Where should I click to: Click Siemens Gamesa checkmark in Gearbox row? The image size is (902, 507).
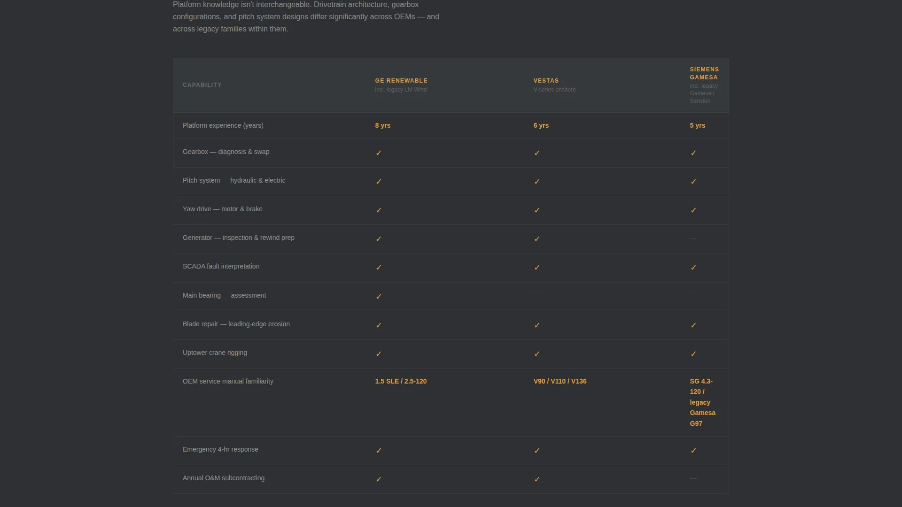click(x=693, y=153)
